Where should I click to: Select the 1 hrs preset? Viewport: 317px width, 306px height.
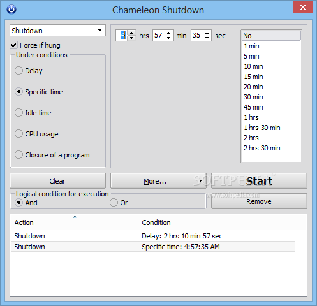point(271,117)
